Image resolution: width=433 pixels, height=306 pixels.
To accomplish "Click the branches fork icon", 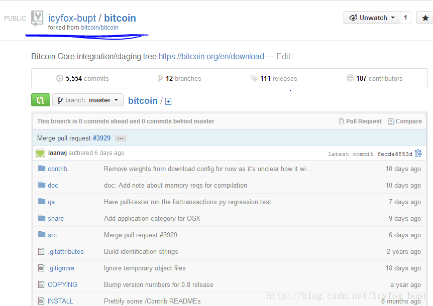I will pos(160,78).
